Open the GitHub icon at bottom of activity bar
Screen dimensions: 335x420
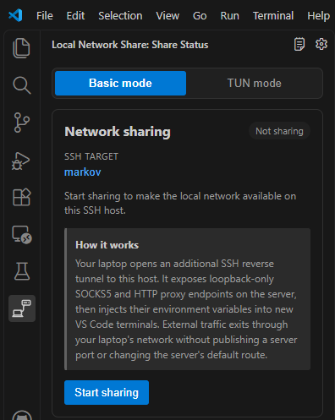point(22,415)
